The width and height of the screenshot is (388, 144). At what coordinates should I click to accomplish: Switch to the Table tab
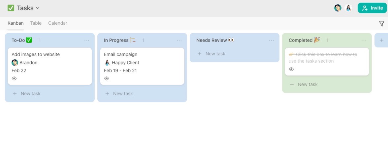coord(36,23)
